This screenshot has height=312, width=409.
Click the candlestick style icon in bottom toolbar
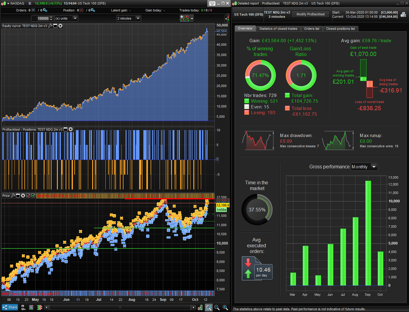coord(200,307)
